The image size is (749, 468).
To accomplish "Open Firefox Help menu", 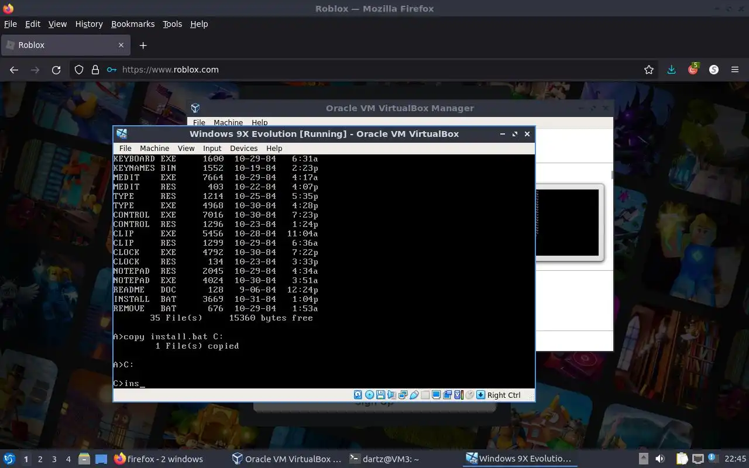I will click(x=199, y=24).
